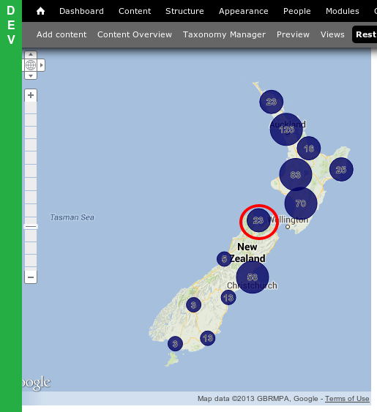This screenshot has height=412, width=377.
Task: Zoom in with the plus button
Action: point(31,95)
